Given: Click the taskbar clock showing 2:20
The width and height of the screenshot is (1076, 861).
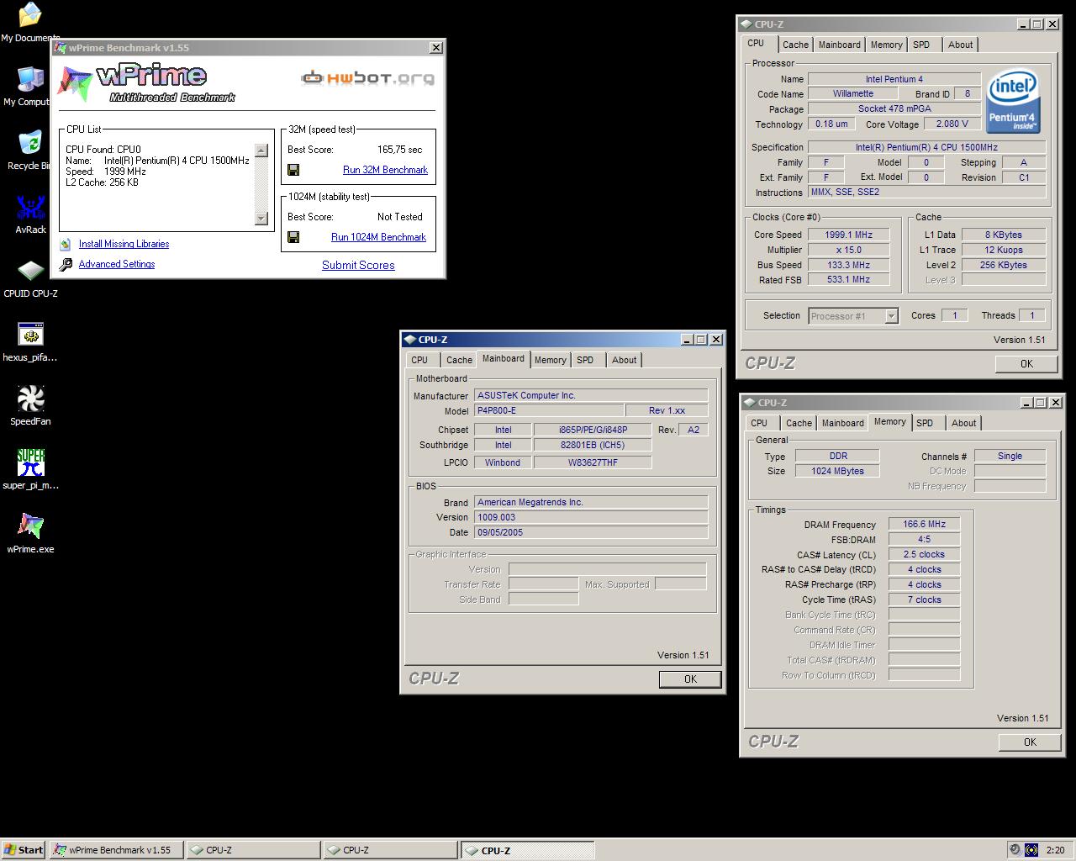Looking at the screenshot, I should point(1055,850).
